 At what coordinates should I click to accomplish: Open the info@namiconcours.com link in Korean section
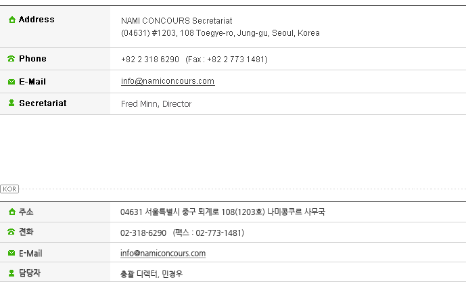[x=163, y=254]
